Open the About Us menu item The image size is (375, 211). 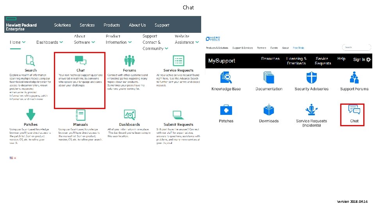137,25
